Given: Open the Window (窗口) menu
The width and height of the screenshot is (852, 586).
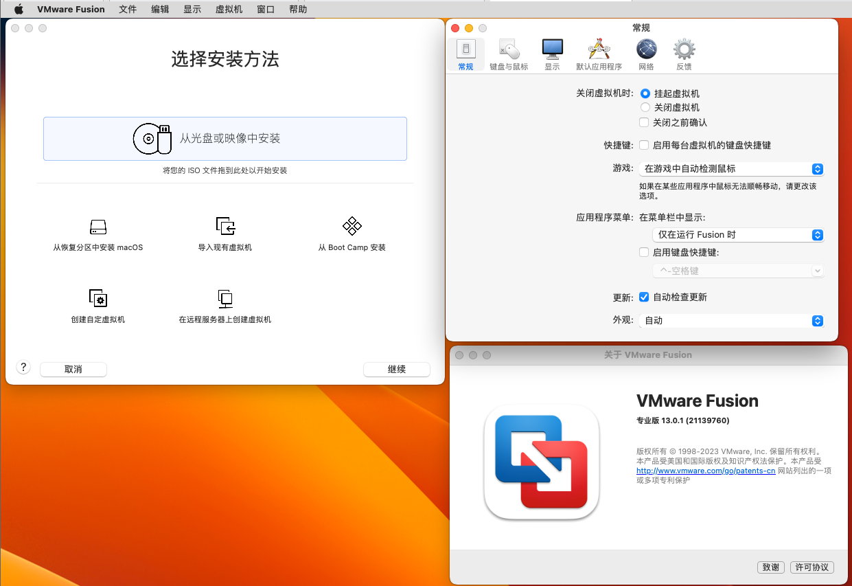Looking at the screenshot, I should pos(266,10).
